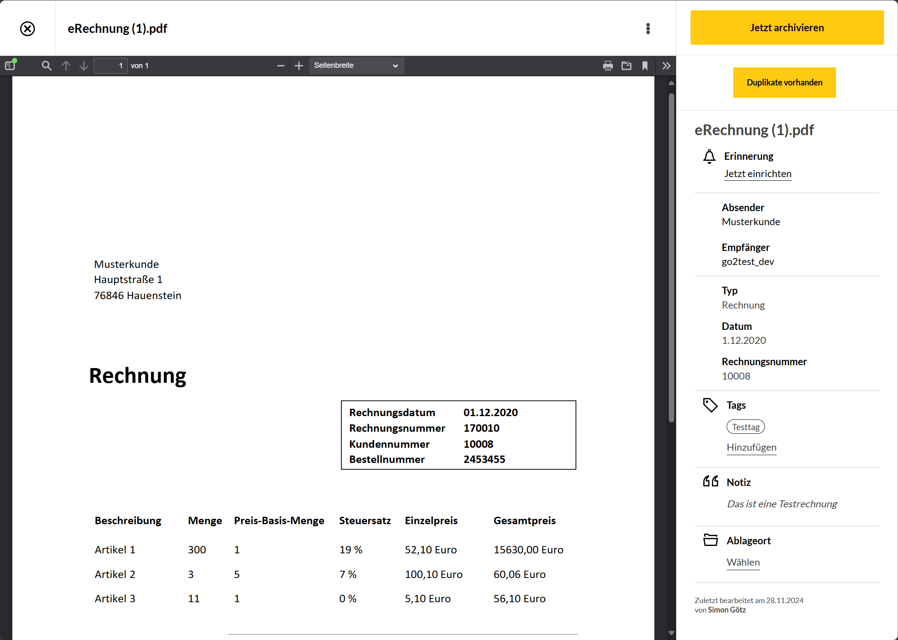Viewport: 898px width, 640px height.
Task: Click the 100,10 Euro unit price
Action: (x=433, y=574)
